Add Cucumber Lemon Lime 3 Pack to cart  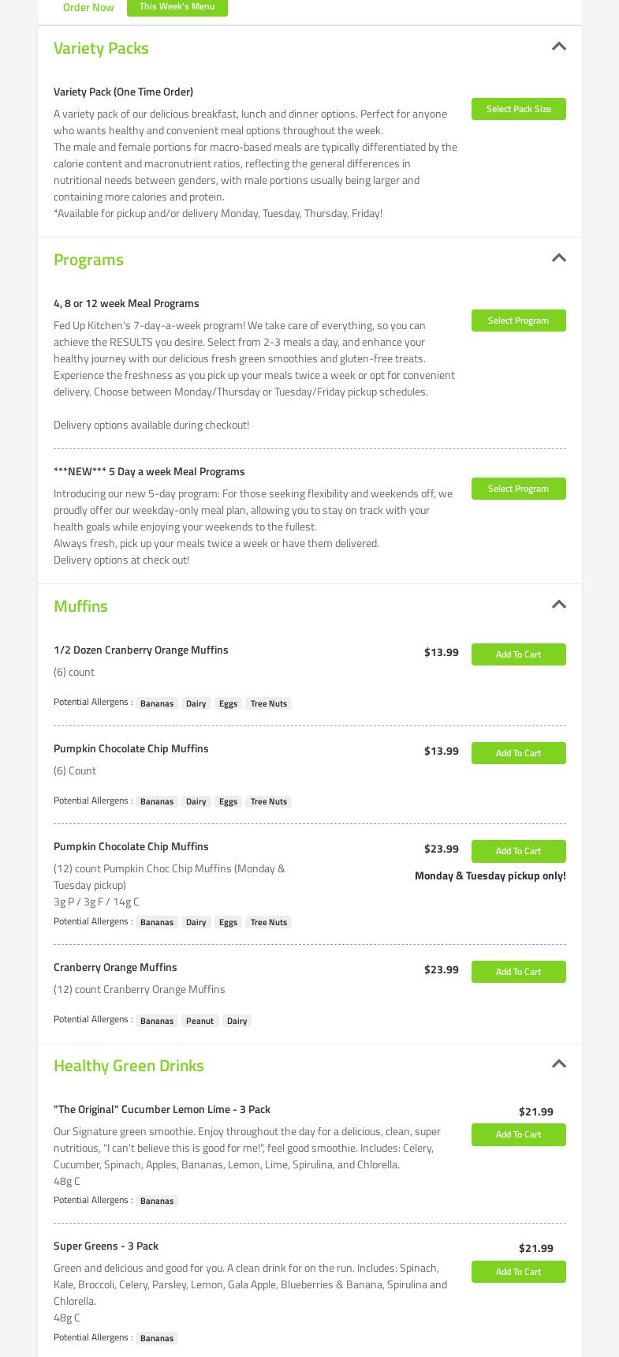click(x=518, y=1134)
